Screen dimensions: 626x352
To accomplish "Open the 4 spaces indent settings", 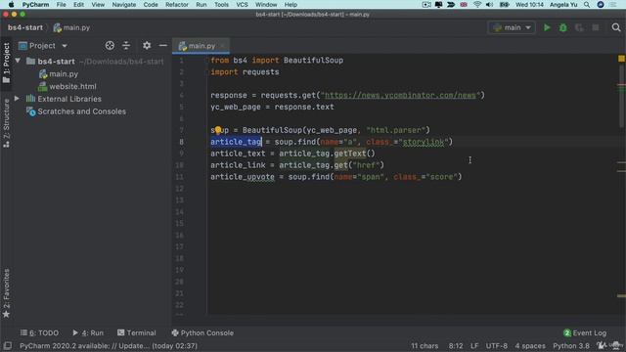I will (530, 345).
